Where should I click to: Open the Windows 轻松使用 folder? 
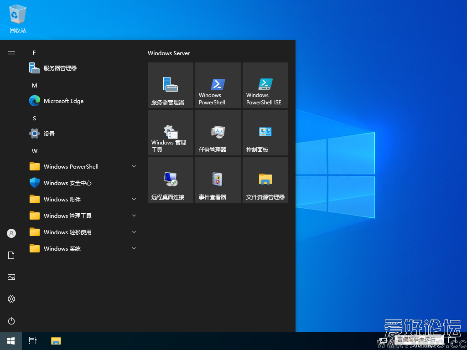(x=83, y=232)
